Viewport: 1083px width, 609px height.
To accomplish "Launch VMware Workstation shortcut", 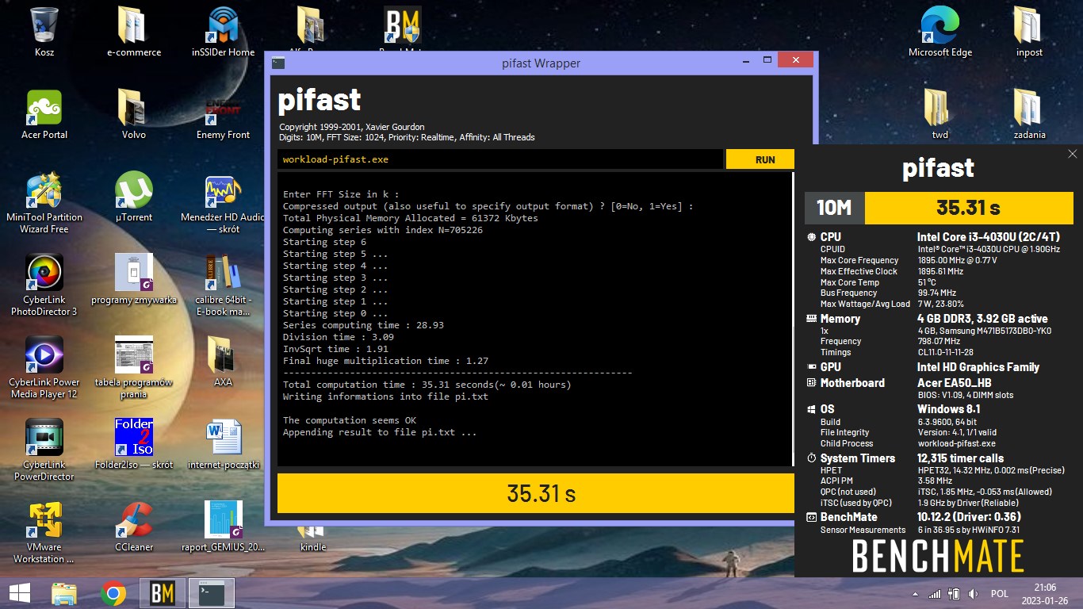I will point(44,533).
